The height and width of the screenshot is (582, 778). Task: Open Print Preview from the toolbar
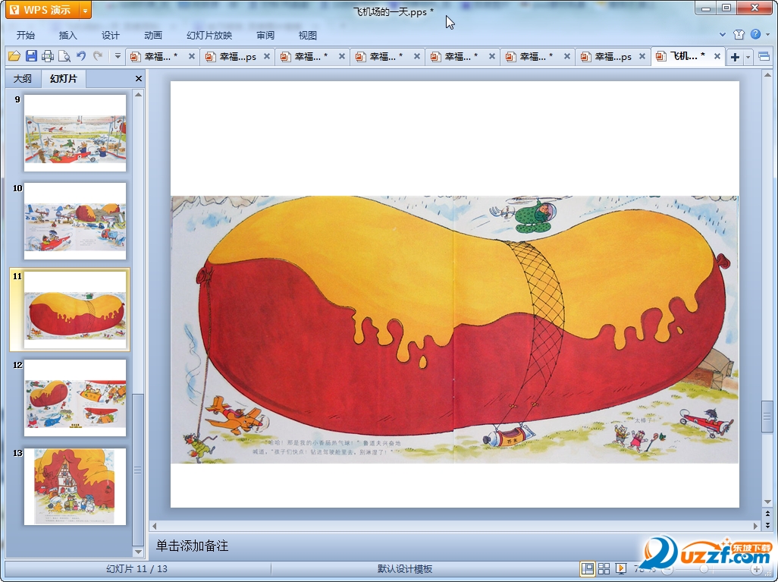click(64, 56)
